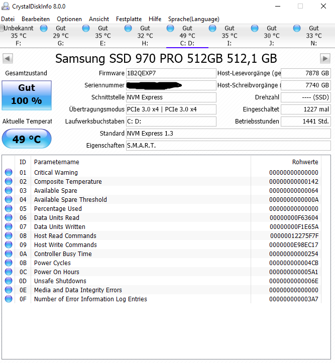Screen dimensions: 335x363
Task: Click the 49 °C temperature button
Action: pos(27,139)
